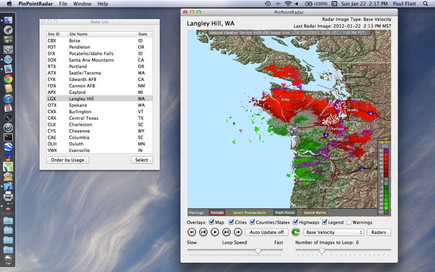Open Time Machine icon in dock
The width and height of the screenshot is (435, 272).
pos(8,128)
